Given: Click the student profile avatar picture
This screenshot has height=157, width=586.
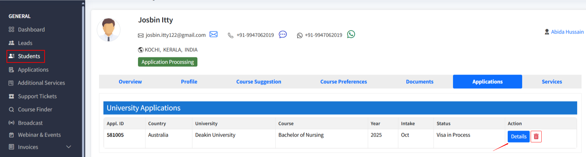Looking at the screenshot, I should pos(109,30).
